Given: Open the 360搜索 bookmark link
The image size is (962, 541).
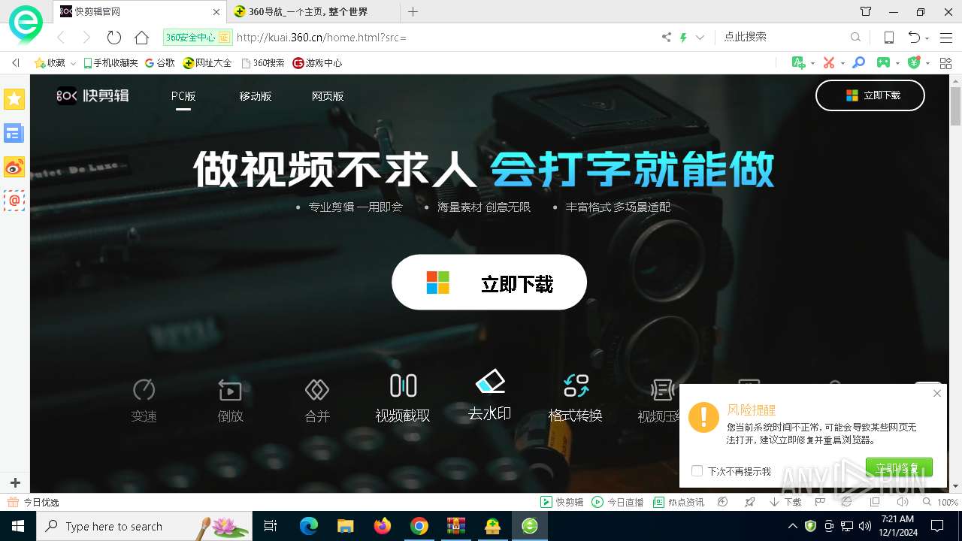Looking at the screenshot, I should pos(262,63).
